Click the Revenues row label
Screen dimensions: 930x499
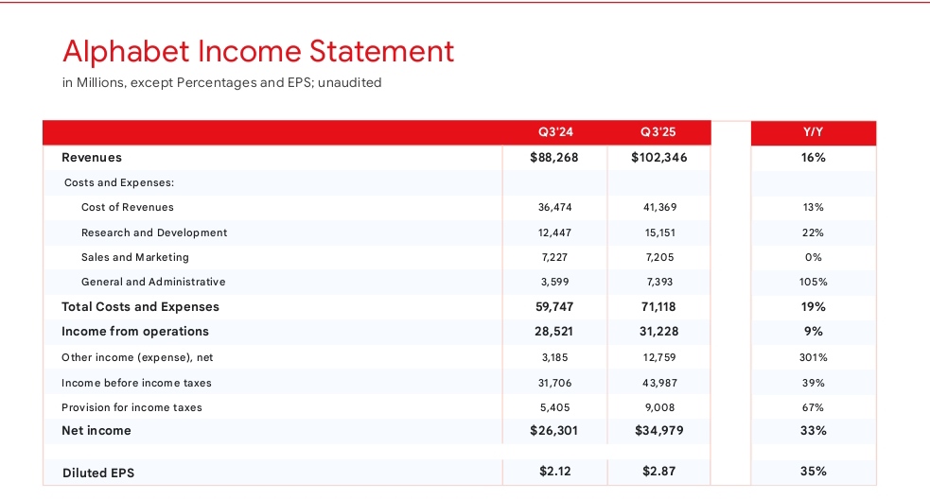(x=92, y=158)
